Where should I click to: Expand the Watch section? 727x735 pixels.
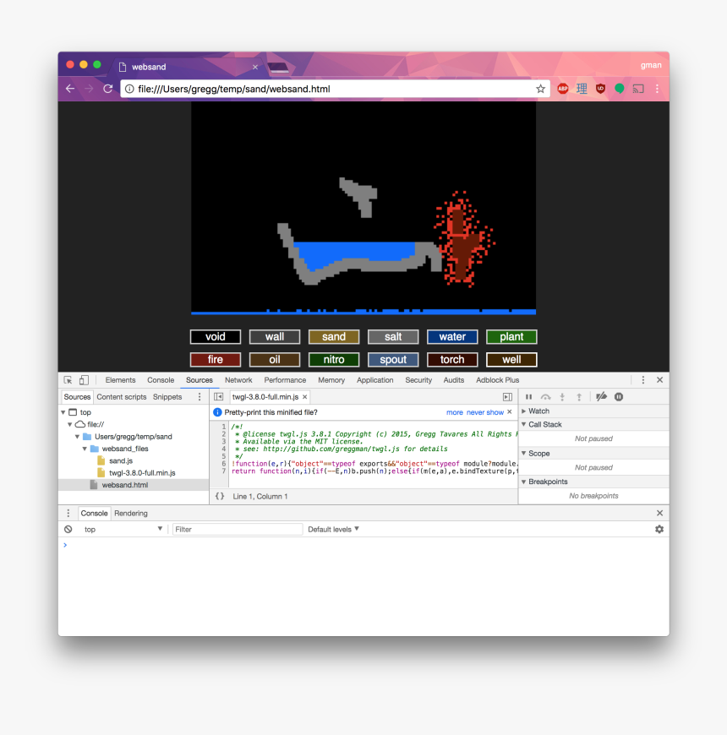click(x=524, y=411)
